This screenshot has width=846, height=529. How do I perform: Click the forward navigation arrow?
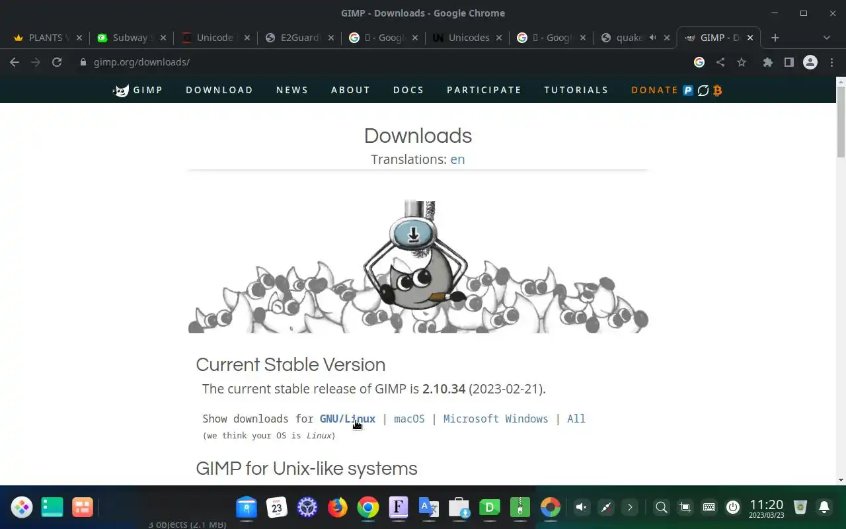(x=36, y=62)
